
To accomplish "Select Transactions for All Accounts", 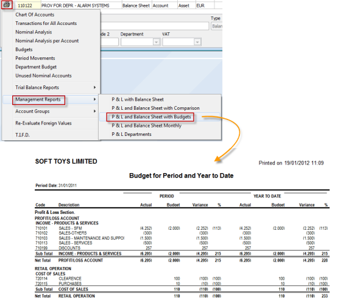I will click(x=46, y=23).
